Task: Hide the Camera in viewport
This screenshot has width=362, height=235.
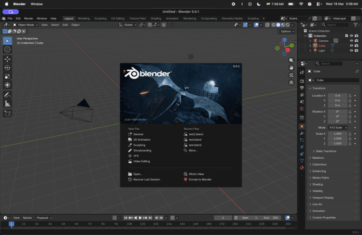Action: tap(351, 41)
